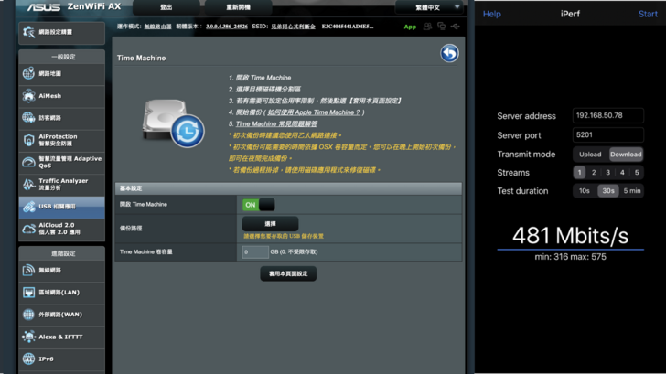Click the blue back arrow icon
This screenshot has height=374, width=666.
449,53
